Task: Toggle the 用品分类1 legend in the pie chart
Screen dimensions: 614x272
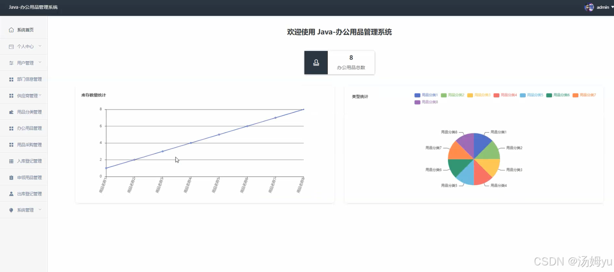Action: pos(426,95)
